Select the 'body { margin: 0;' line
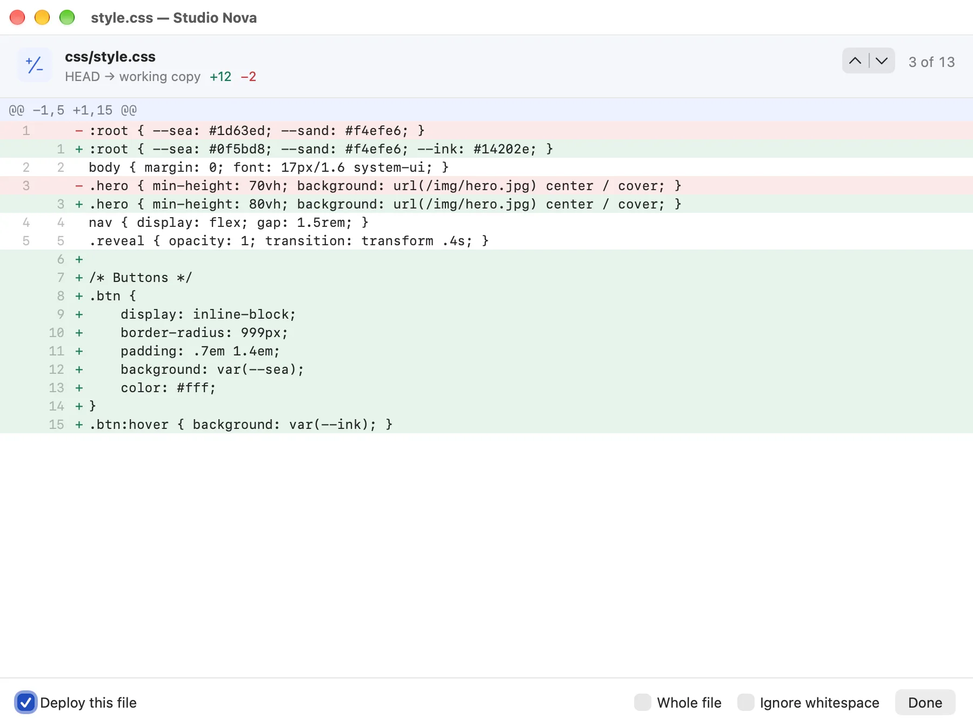Viewport: 973px width, 726px height. (x=486, y=167)
